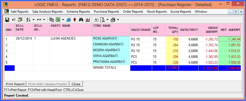The width and height of the screenshot is (246, 101).
Task: Click the Internet Explorer browser icon
Action: [x=68, y=20]
